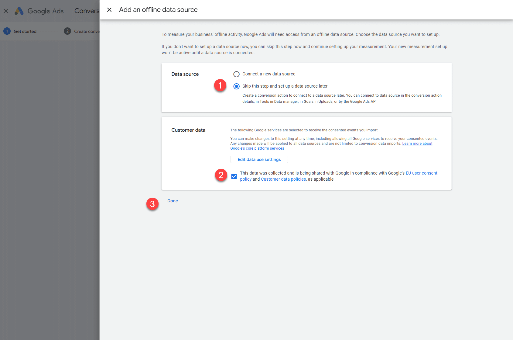Click the red annotation marker 2
Screen dimensions: 513x340
click(x=221, y=175)
